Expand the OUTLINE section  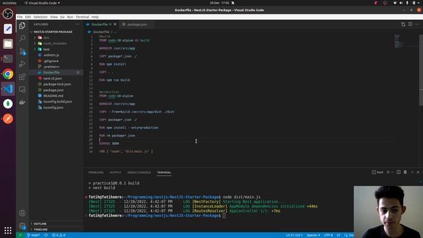pos(56,223)
